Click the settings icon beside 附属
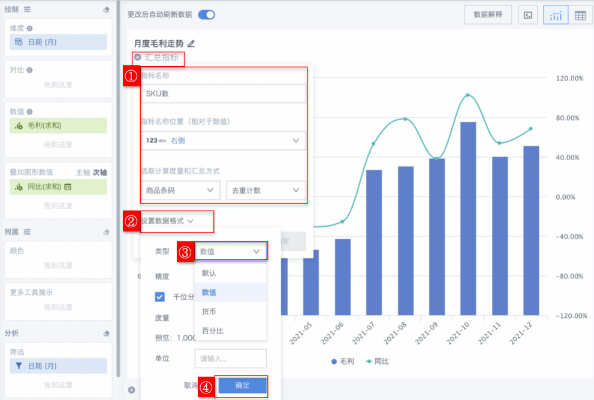The width and height of the screenshot is (594, 400). click(x=27, y=231)
